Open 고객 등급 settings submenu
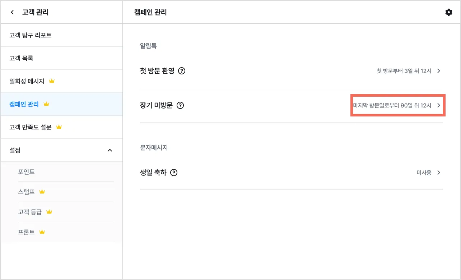 tap(30, 212)
